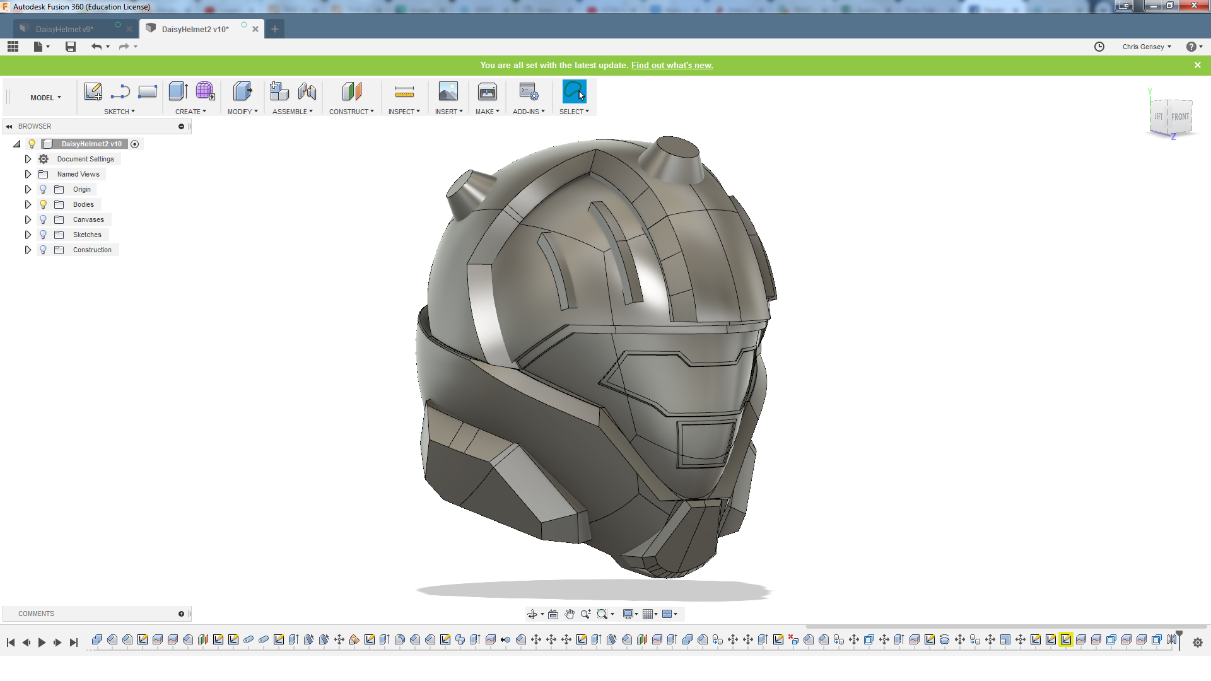Click the FRONT face of view cube

1180,117
